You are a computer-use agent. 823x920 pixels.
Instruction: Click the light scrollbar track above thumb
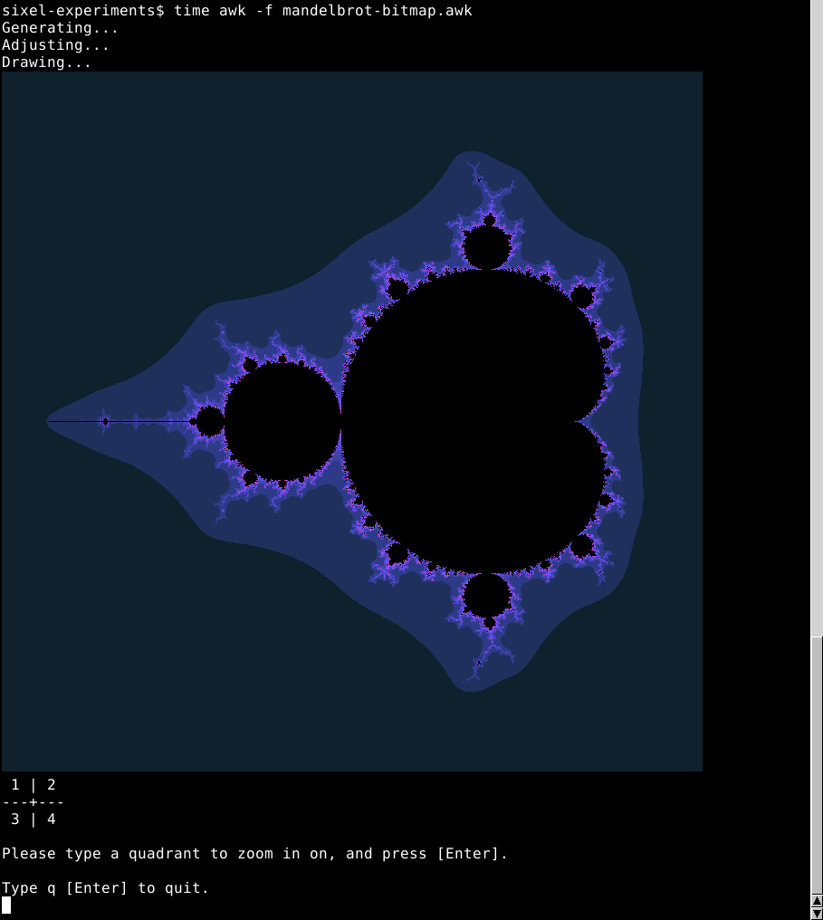point(817,318)
